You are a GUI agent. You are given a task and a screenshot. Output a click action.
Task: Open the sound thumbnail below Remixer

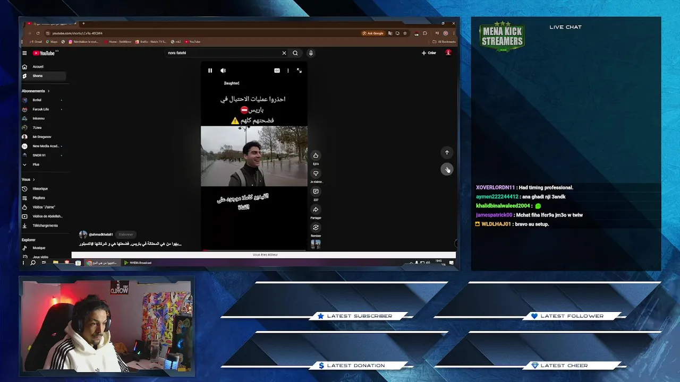316,245
